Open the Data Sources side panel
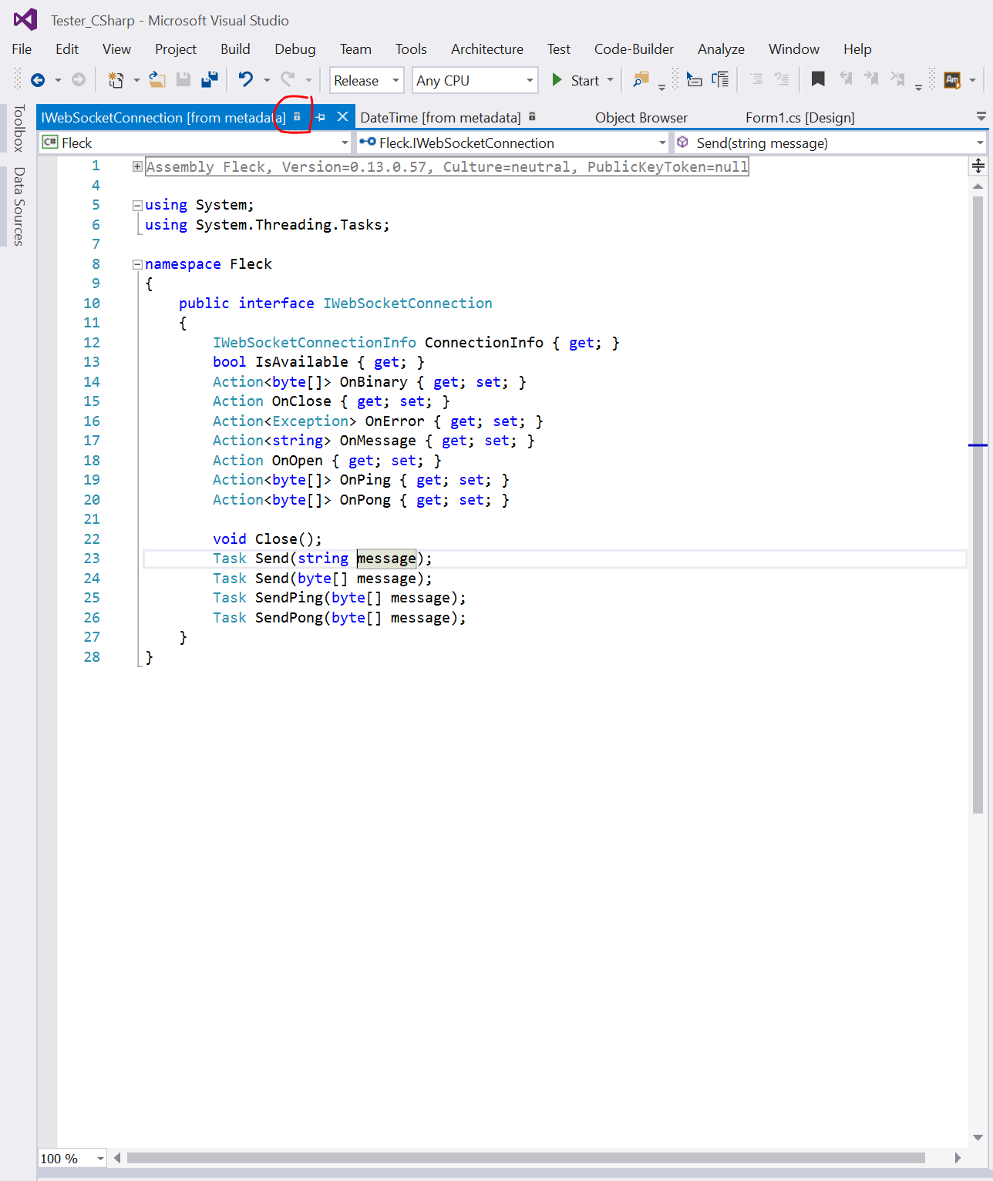The image size is (993, 1181). coord(19,206)
